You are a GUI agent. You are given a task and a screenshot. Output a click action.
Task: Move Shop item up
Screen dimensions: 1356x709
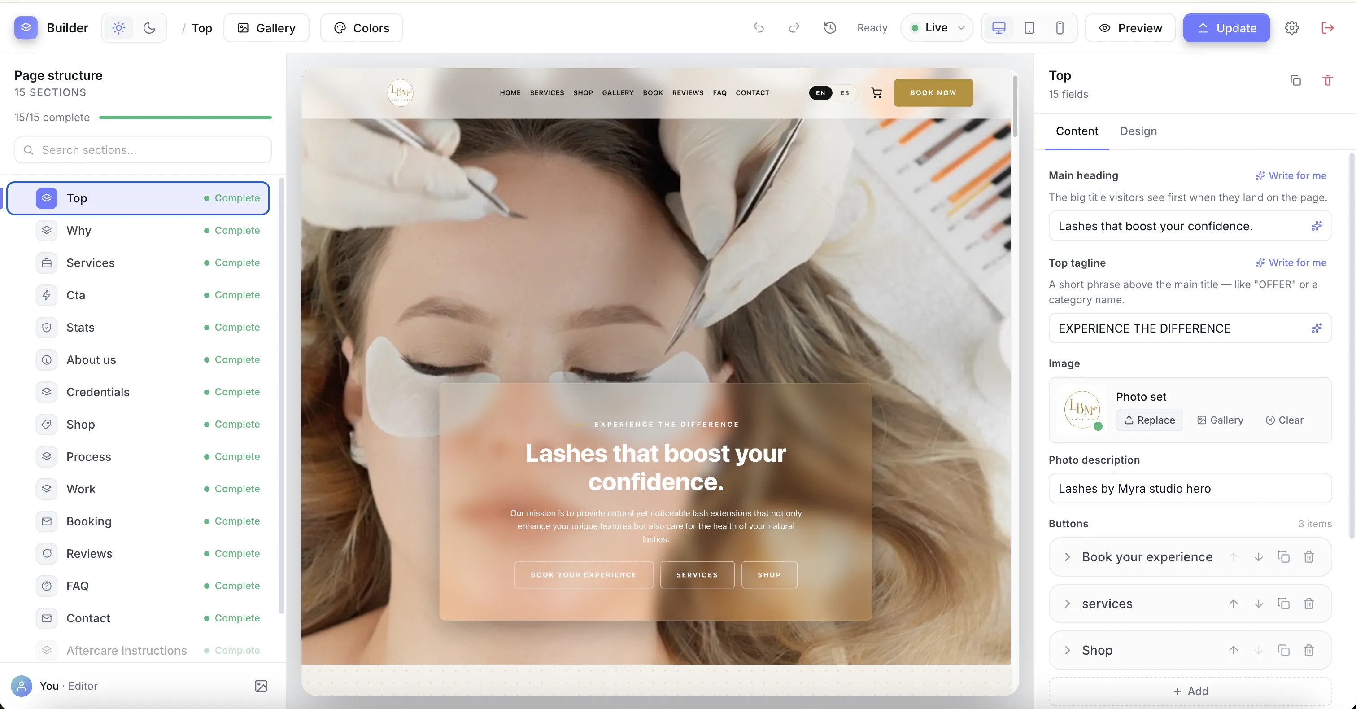(1233, 650)
